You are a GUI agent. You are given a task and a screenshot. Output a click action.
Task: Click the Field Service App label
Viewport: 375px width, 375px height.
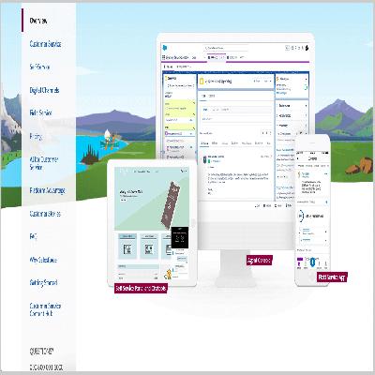tap(332, 277)
